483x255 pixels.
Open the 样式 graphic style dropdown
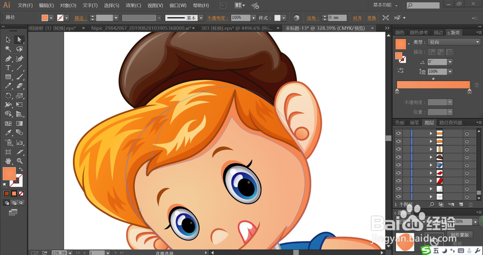point(284,18)
